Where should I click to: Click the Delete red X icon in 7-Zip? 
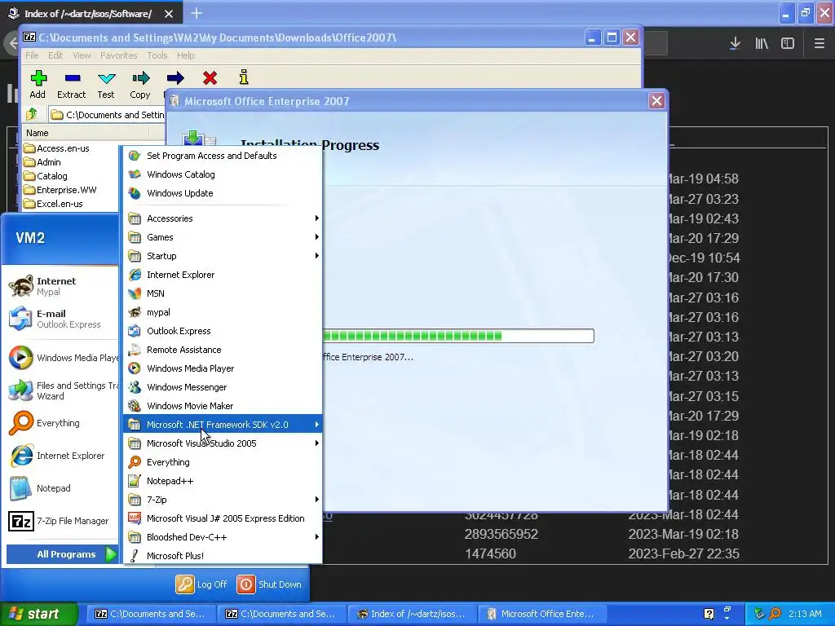[210, 78]
